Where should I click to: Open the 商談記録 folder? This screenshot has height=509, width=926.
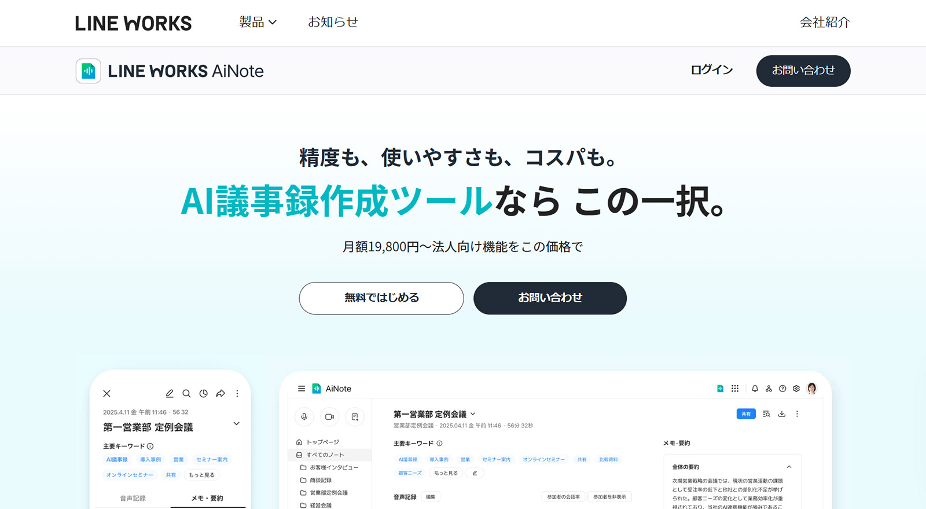click(316, 480)
